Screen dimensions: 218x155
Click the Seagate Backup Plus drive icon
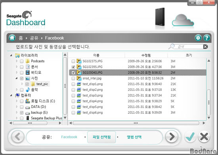28,118
